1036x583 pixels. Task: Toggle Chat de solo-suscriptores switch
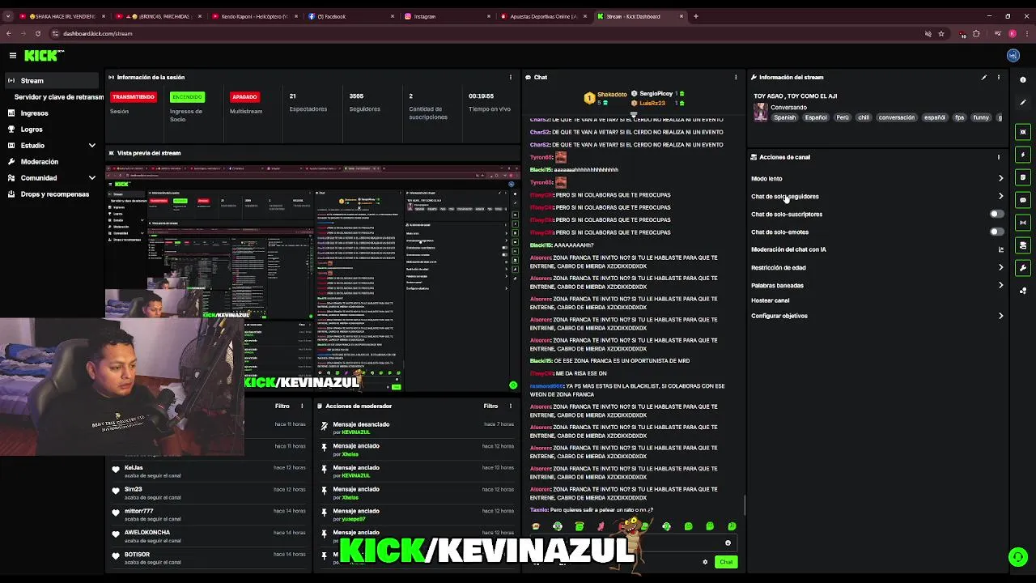(x=997, y=215)
